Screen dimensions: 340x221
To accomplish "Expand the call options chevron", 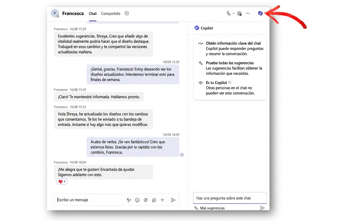I will [233, 13].
